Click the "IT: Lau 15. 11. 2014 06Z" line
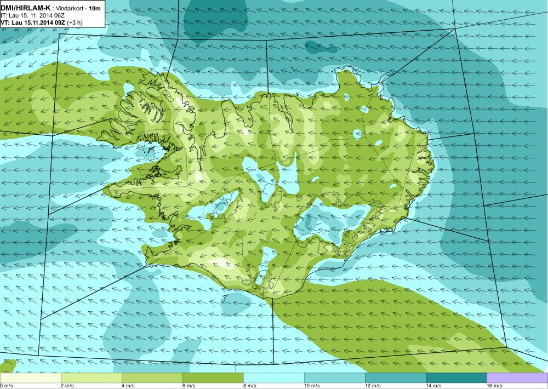The image size is (548, 389). (32, 15)
